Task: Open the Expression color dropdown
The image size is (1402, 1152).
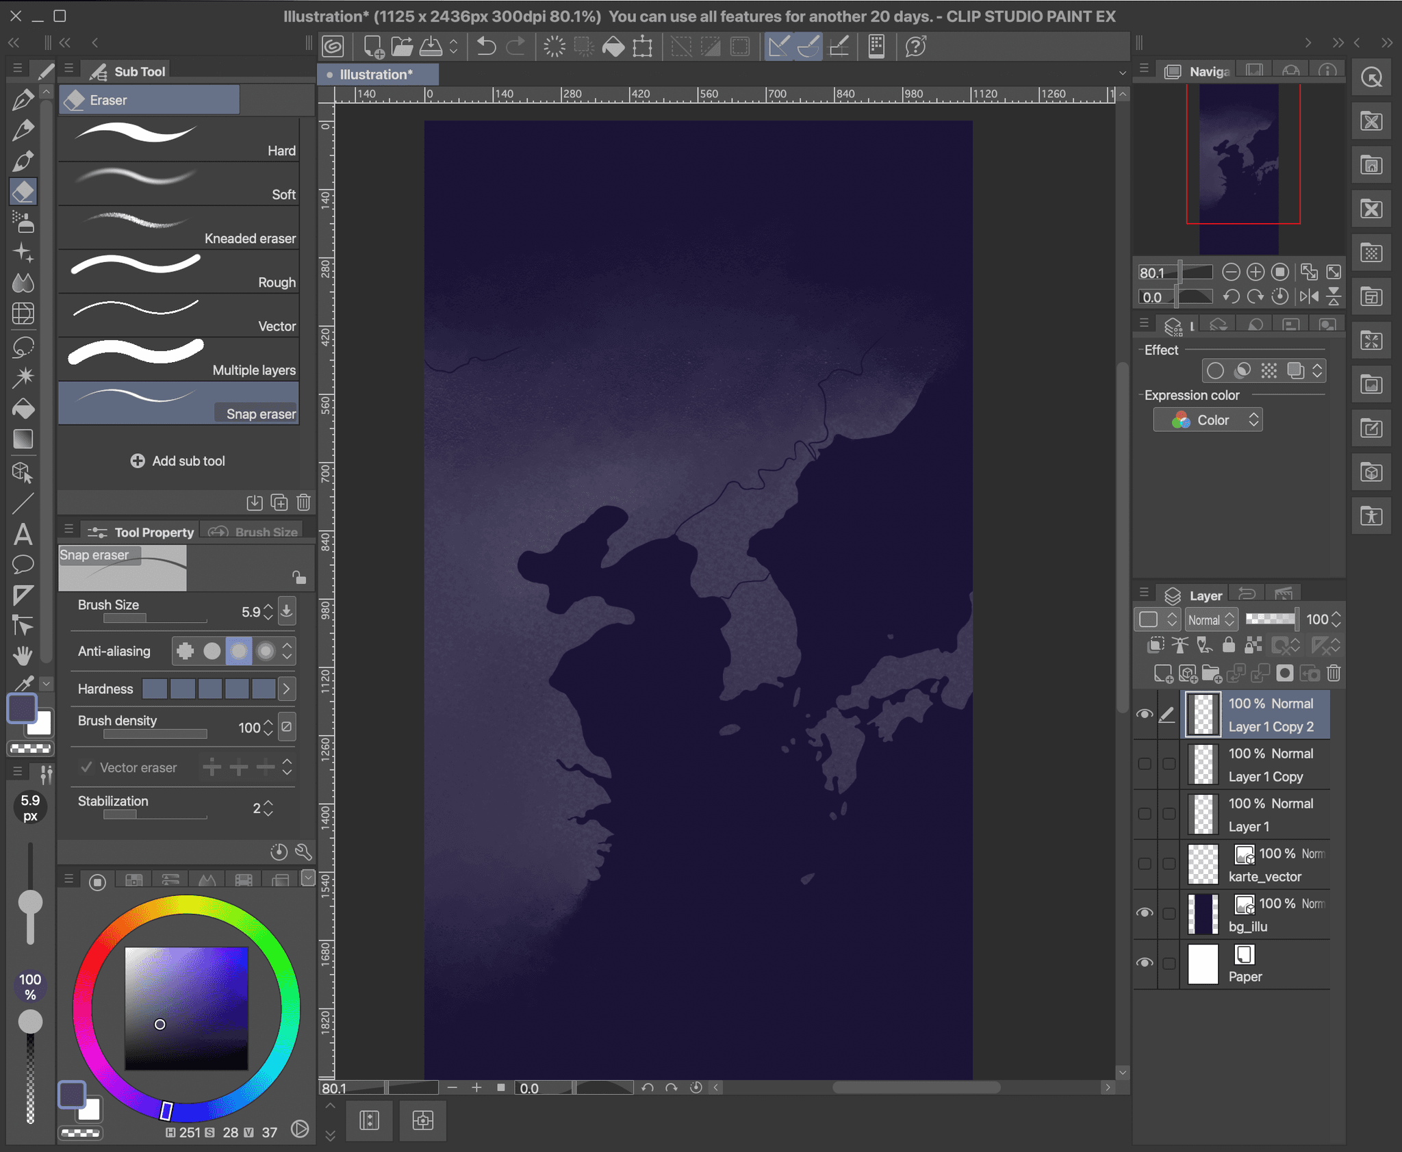Action: click(1208, 420)
